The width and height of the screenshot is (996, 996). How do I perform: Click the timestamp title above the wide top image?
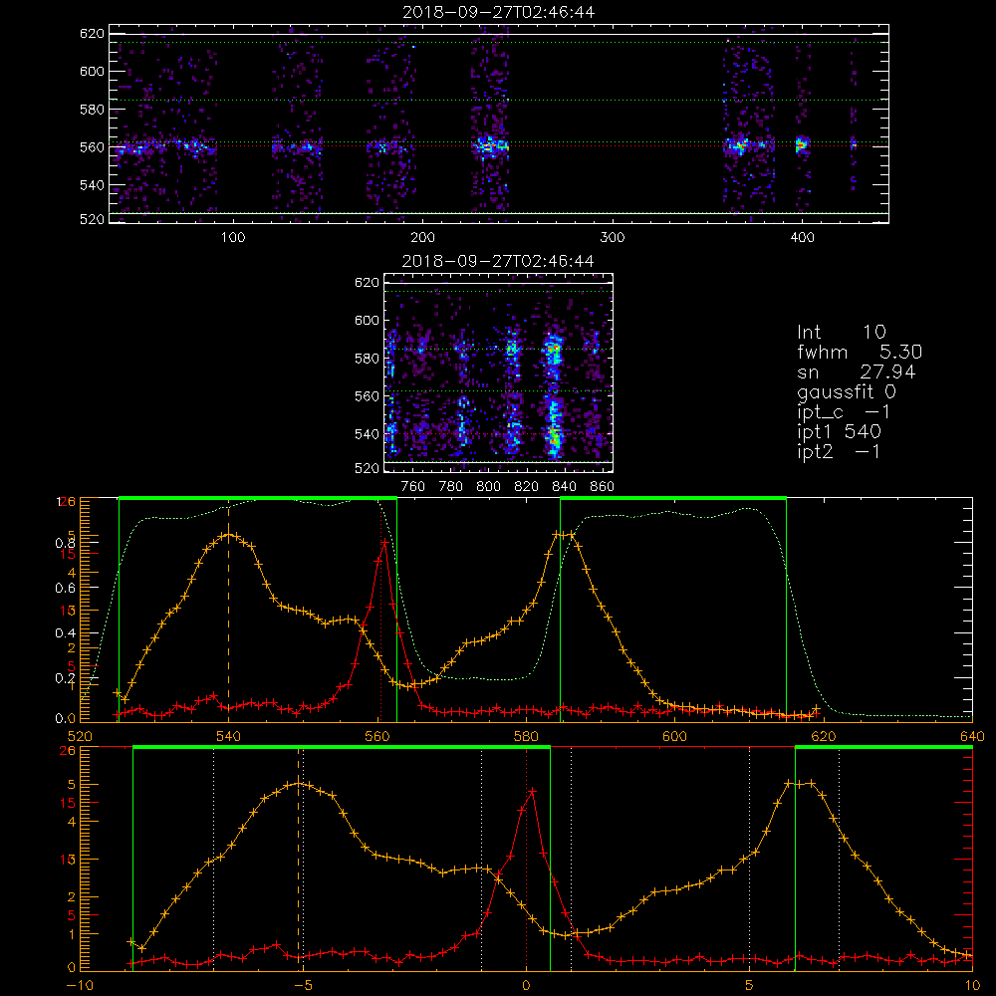point(499,12)
